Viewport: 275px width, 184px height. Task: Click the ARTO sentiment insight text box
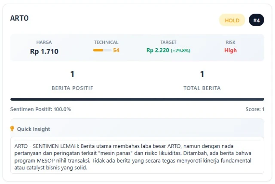[137, 155]
